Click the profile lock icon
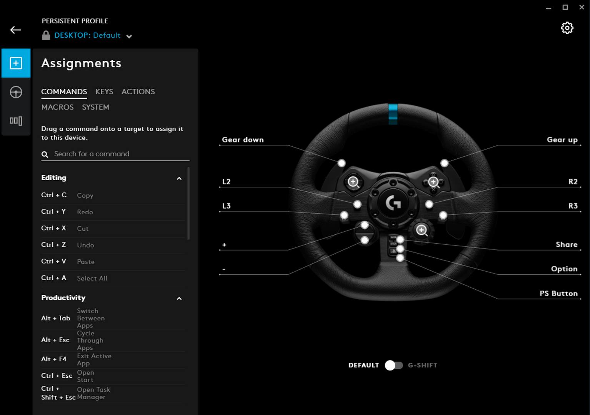This screenshot has width=590, height=415. 46,35
